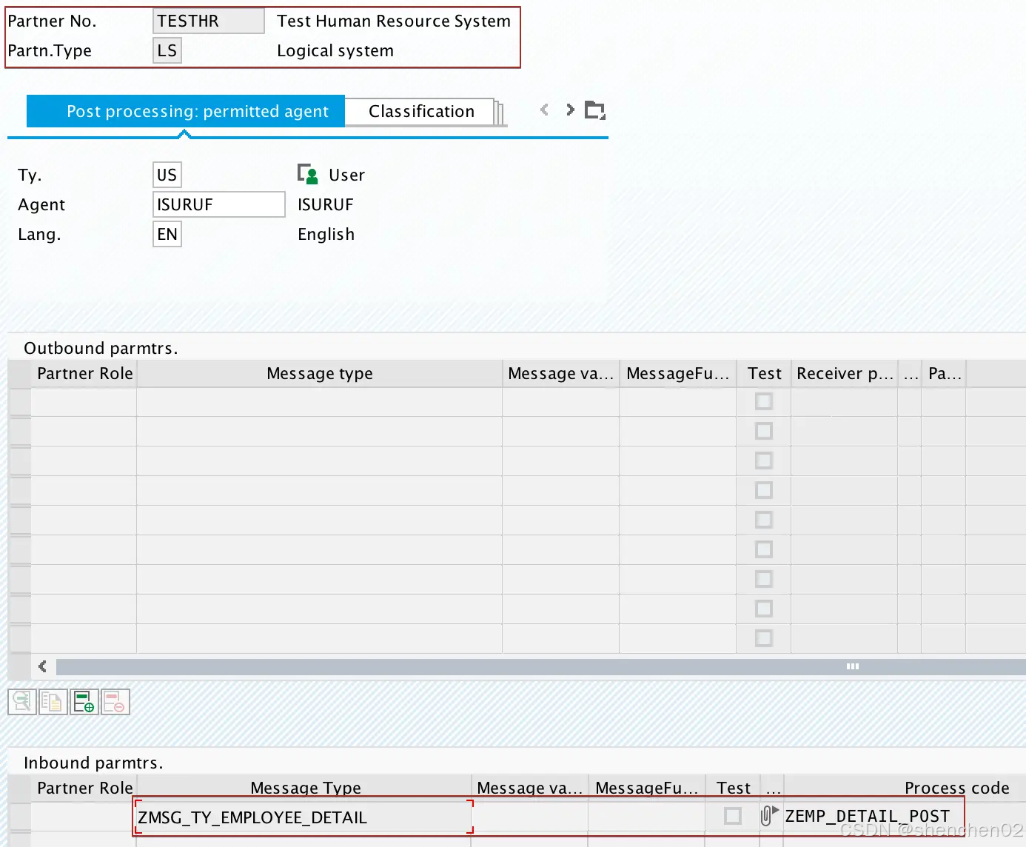
Task: Enable Test for the ZMSG_TY_EMPLOYEE_DETAIL inbound parameter
Action: 733,815
